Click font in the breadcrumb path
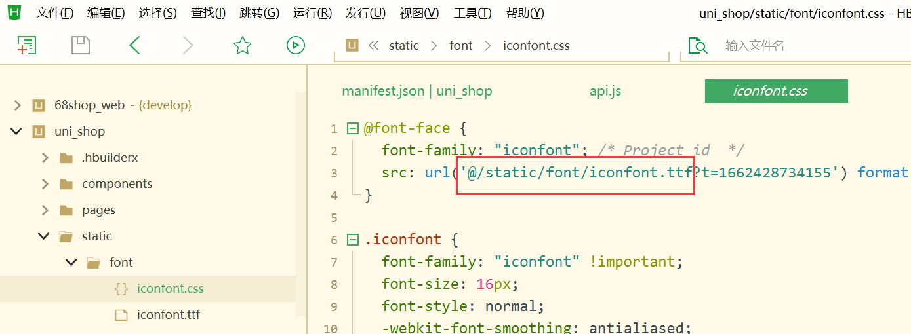 pyautogui.click(x=461, y=45)
